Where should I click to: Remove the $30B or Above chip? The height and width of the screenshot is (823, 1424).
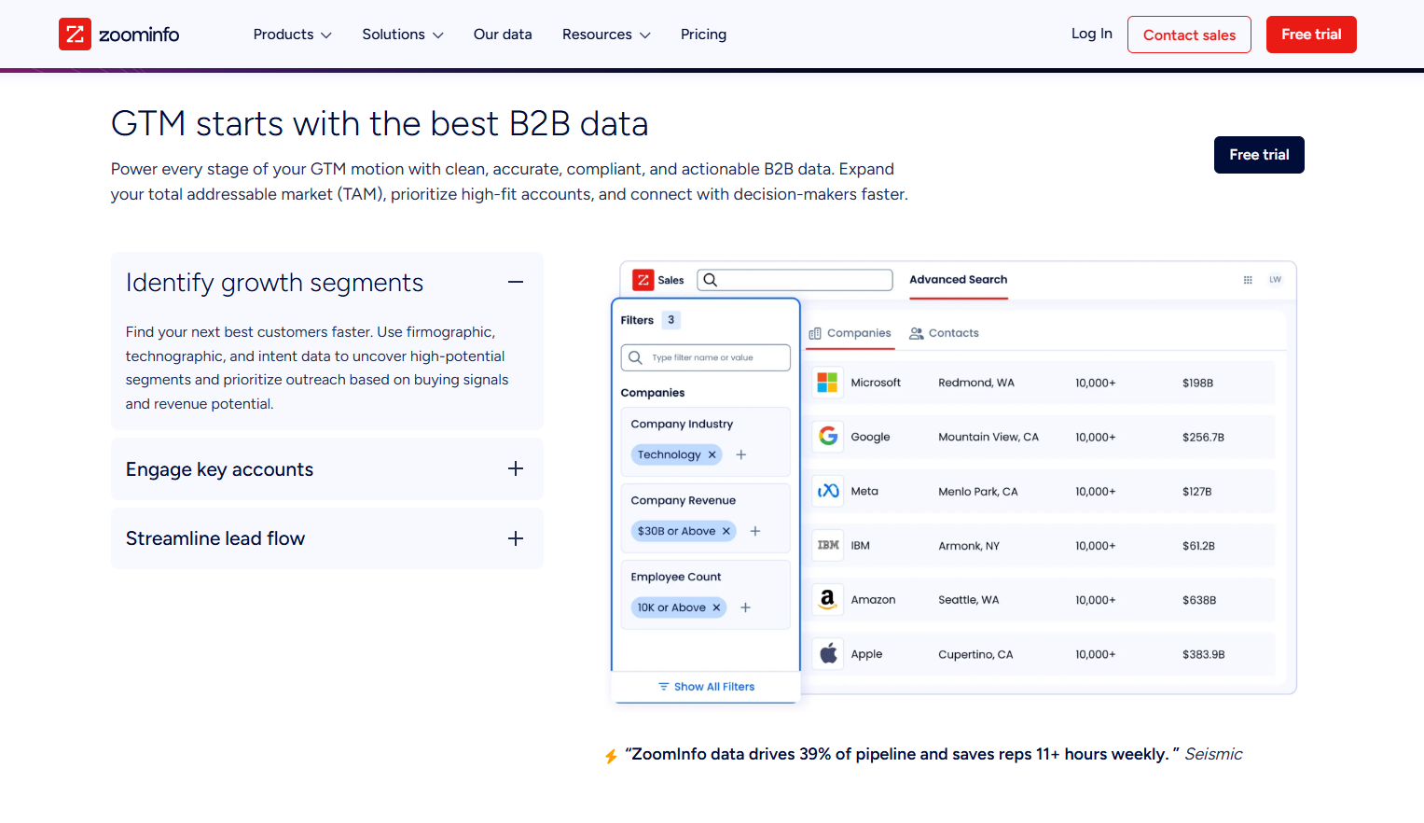[x=726, y=531]
